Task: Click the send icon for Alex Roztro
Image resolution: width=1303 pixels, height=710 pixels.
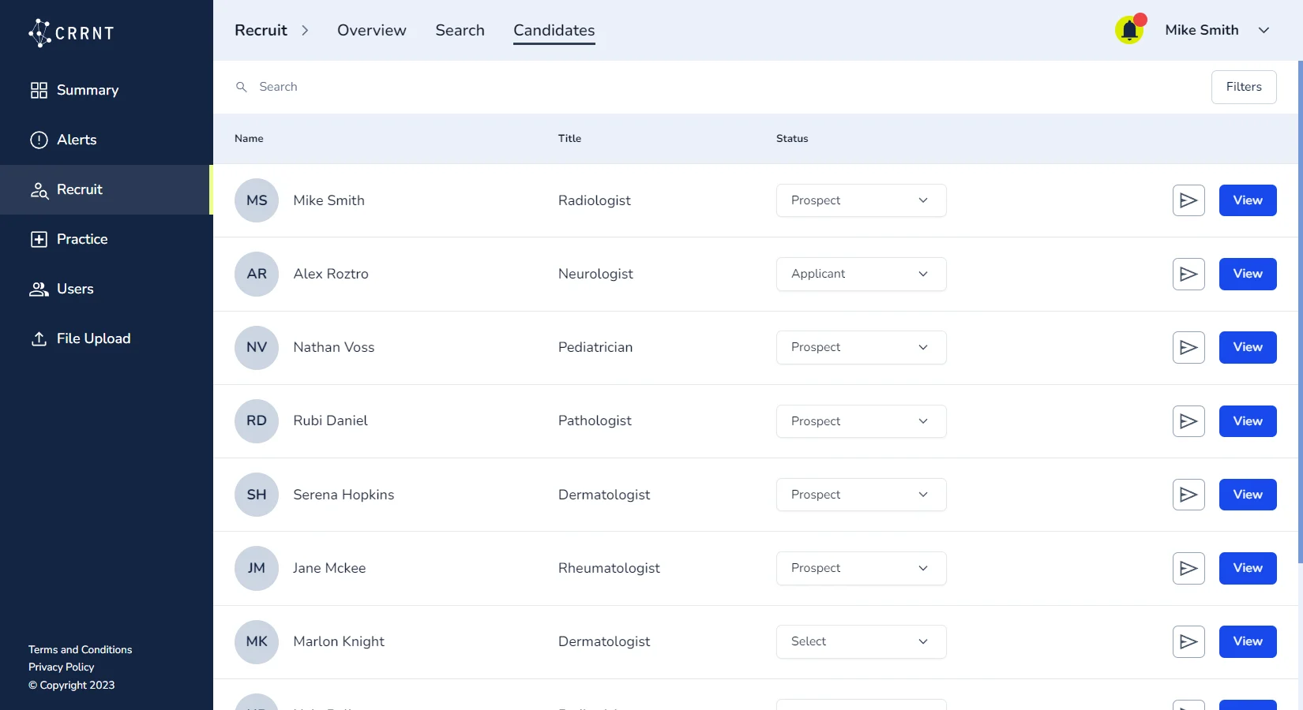Action: coord(1188,274)
